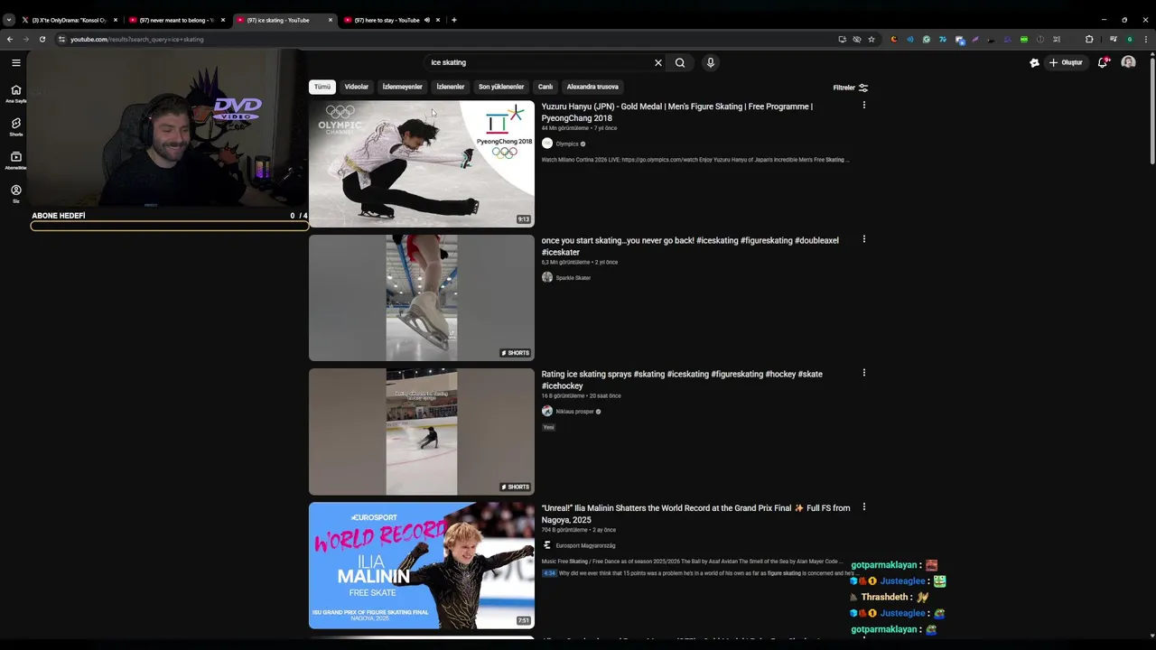1156x650 pixels.
Task: Click the crossed-eye icon in address bar
Action: point(857,39)
